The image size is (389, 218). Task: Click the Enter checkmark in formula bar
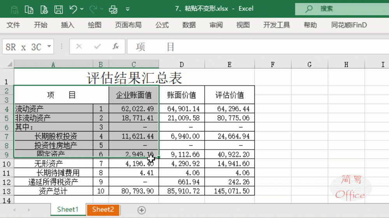pyautogui.click(x=98, y=46)
